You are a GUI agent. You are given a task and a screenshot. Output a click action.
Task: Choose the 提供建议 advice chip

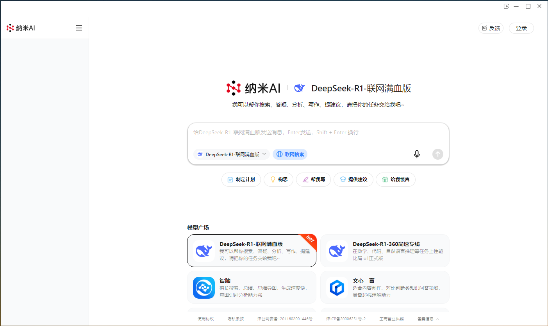tap(353, 180)
